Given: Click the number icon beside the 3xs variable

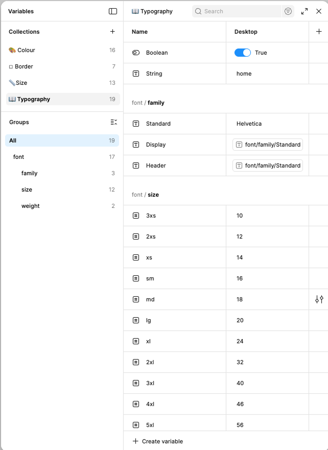Looking at the screenshot, I should (x=136, y=216).
